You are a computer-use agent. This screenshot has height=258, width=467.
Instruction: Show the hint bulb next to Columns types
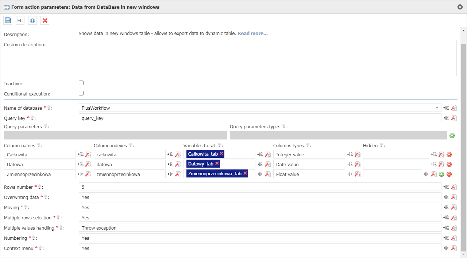tap(308, 145)
